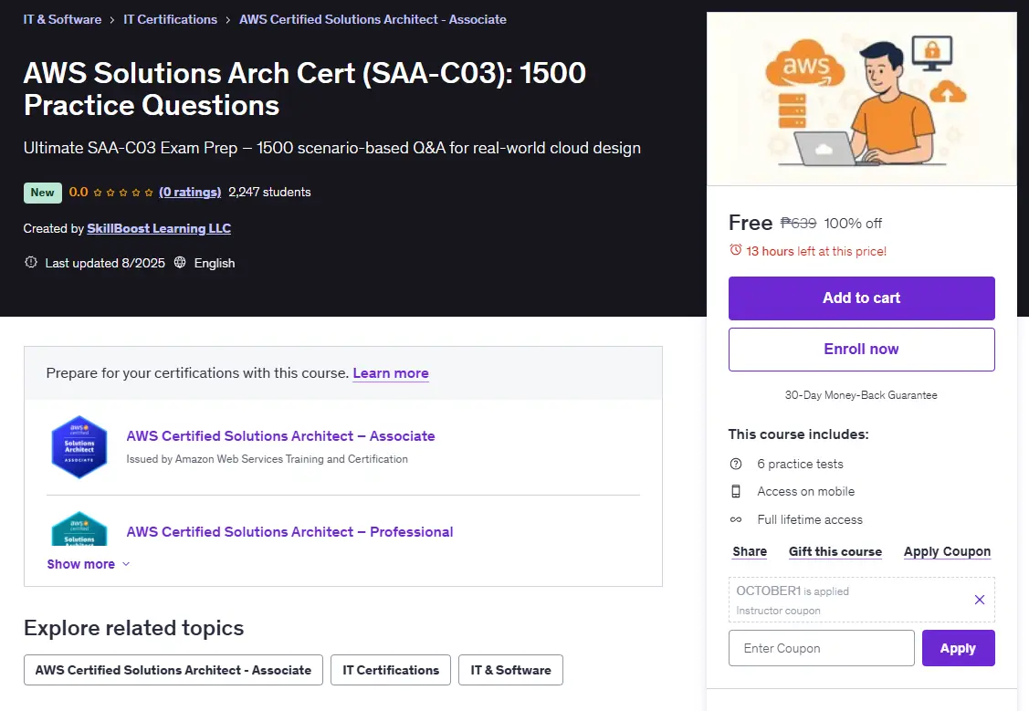Select the IT Certifications topic tag
The height and width of the screenshot is (711, 1029).
(x=391, y=670)
